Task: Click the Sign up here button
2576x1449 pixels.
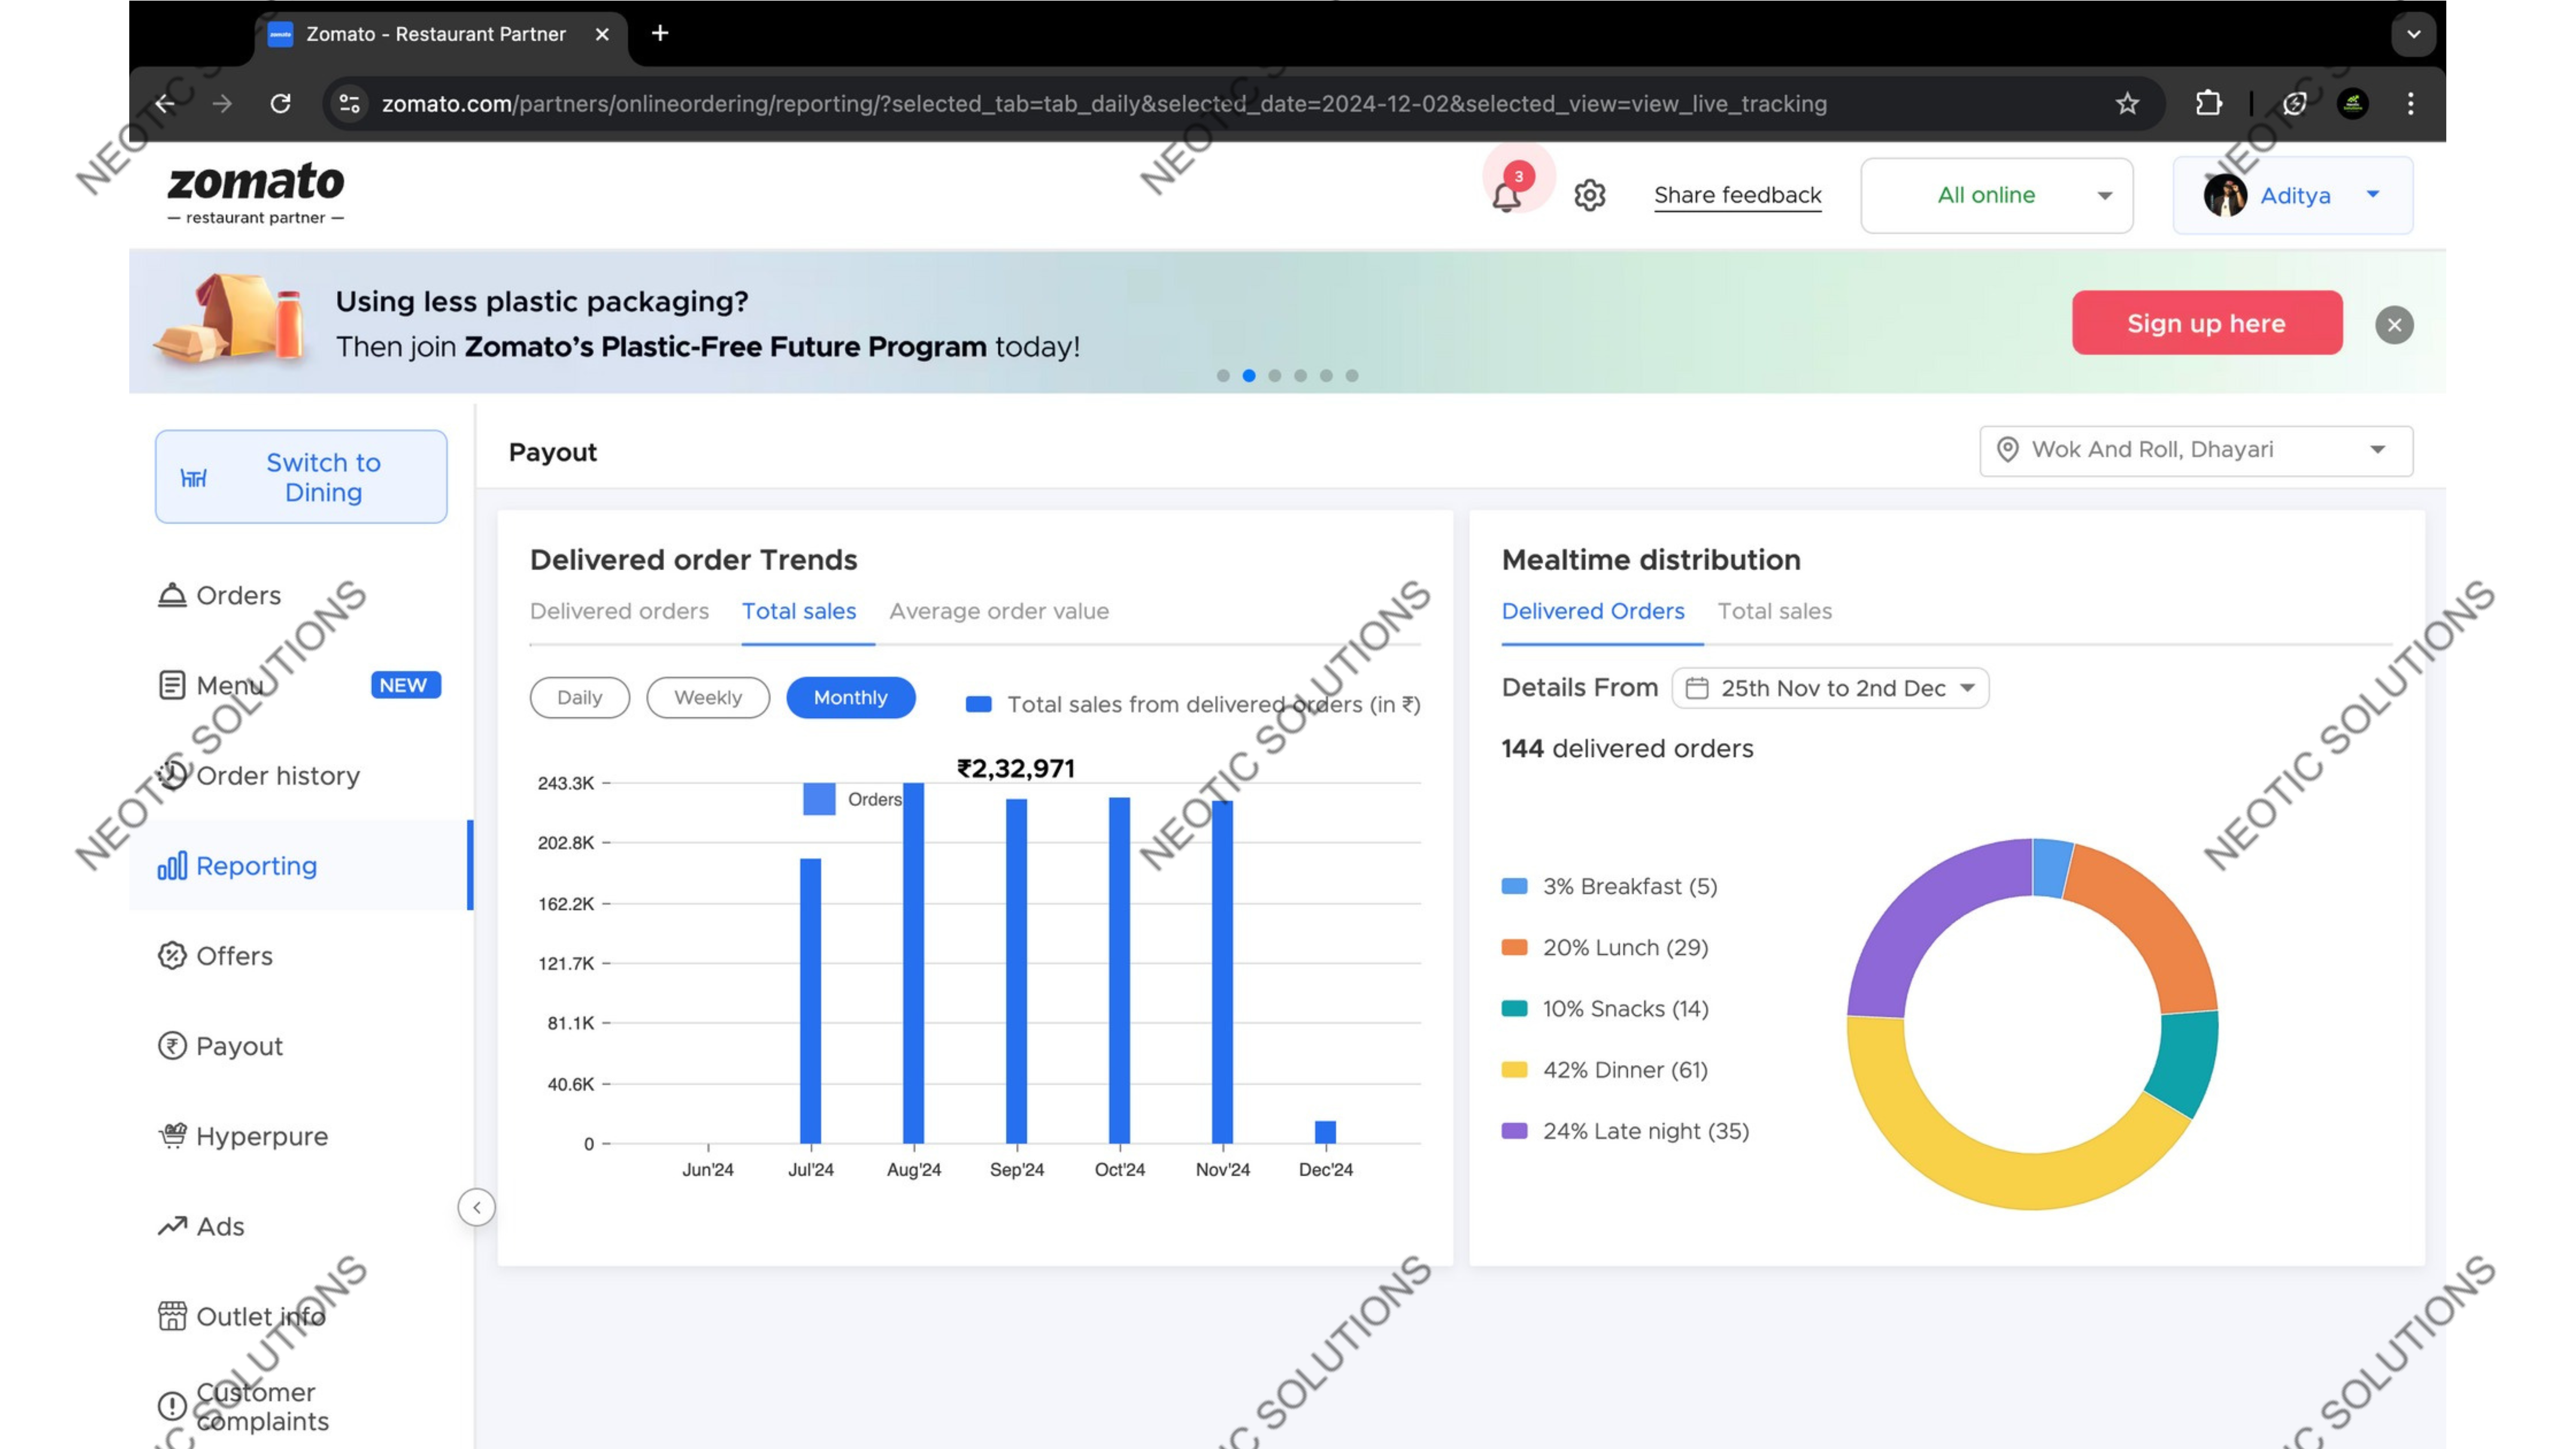Action: coord(2207,323)
